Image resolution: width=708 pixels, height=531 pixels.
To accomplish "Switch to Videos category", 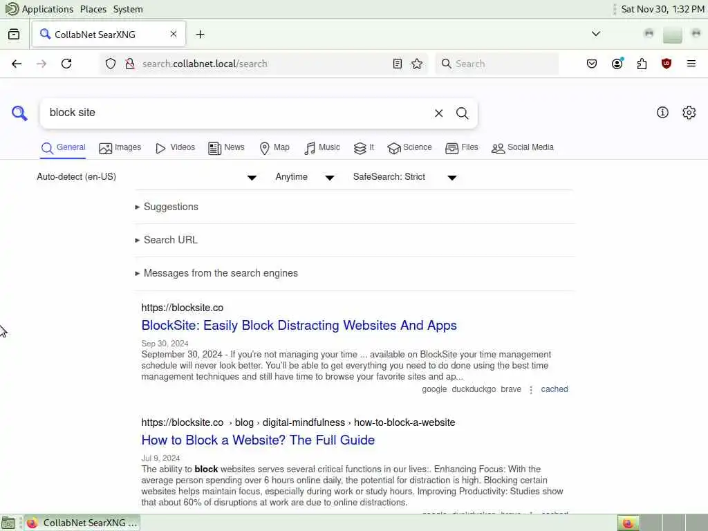I will [175, 148].
